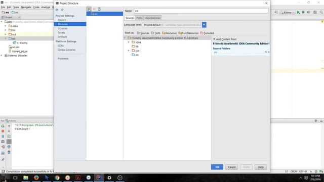Open the File menu in IntelliJ

click(x=3, y=7)
